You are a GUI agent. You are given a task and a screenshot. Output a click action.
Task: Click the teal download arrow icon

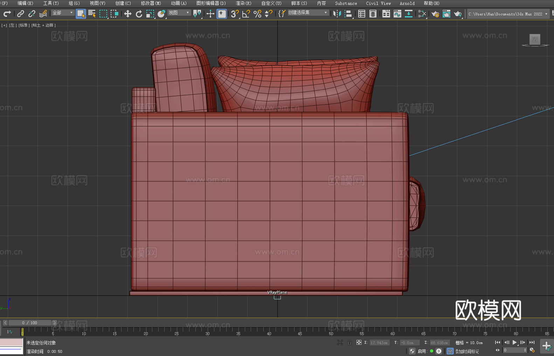click(x=409, y=14)
